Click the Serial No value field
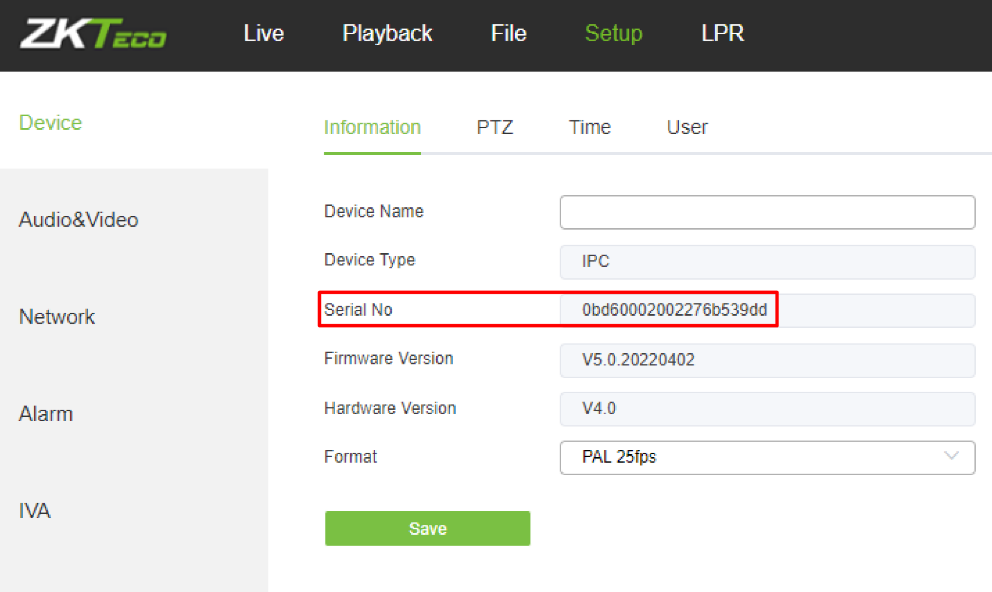This screenshot has width=992, height=592. 767,310
